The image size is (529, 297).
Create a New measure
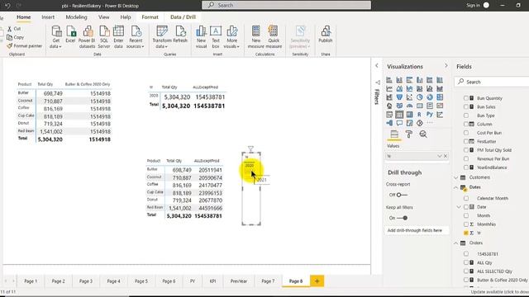[x=255, y=36]
